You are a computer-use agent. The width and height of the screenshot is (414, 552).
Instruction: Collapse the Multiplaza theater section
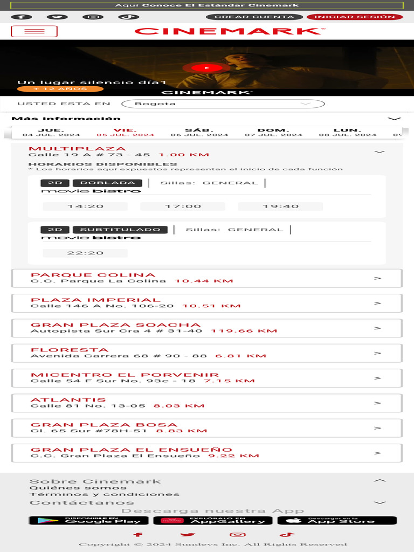(x=379, y=152)
